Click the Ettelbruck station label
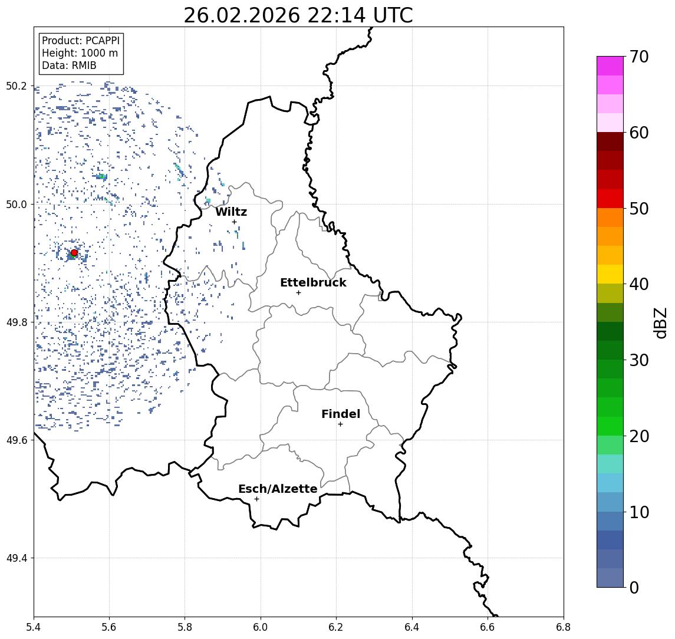The height and width of the screenshot is (639, 675). [x=313, y=282]
